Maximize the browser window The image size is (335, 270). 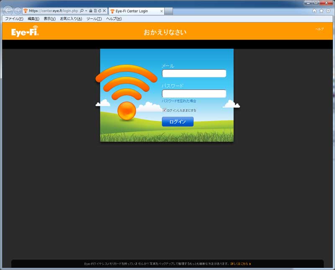click(x=316, y=3)
